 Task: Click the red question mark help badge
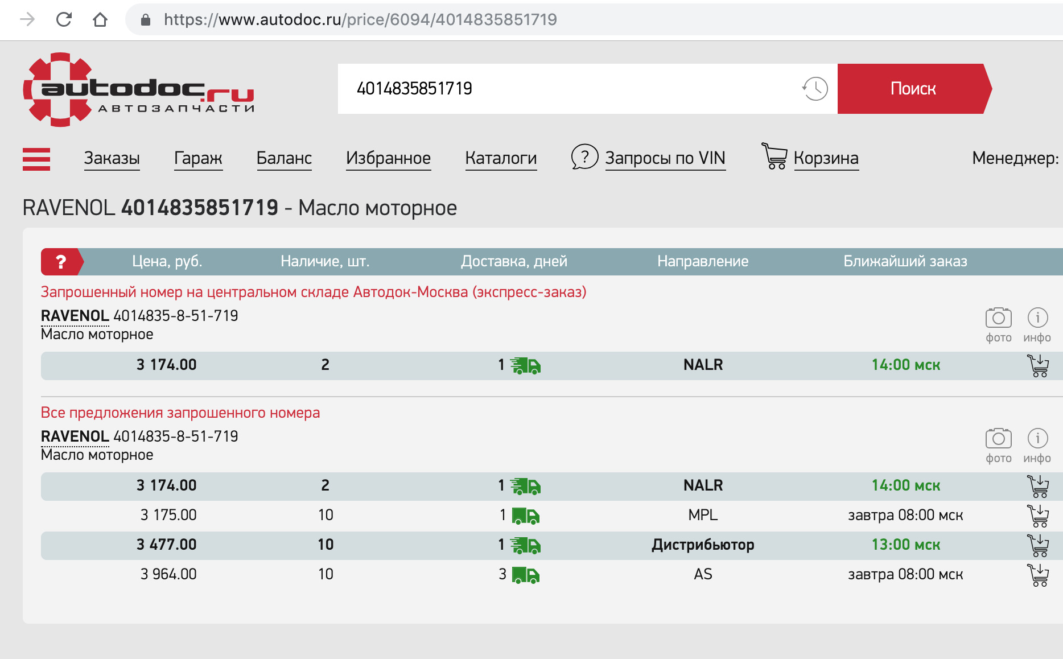[x=61, y=262]
